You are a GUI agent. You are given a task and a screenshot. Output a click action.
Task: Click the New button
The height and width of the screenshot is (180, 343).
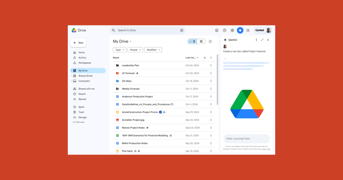[x=78, y=43]
